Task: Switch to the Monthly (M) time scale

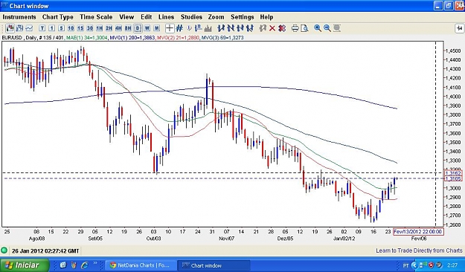Action: pos(156,28)
